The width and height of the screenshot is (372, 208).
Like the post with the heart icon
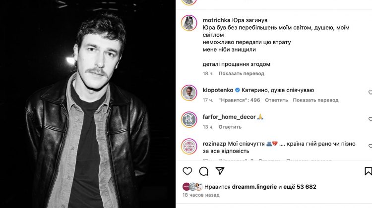(x=187, y=171)
